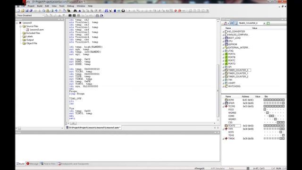Click the 'rjmp Proga' code line

[x=76, y=94]
